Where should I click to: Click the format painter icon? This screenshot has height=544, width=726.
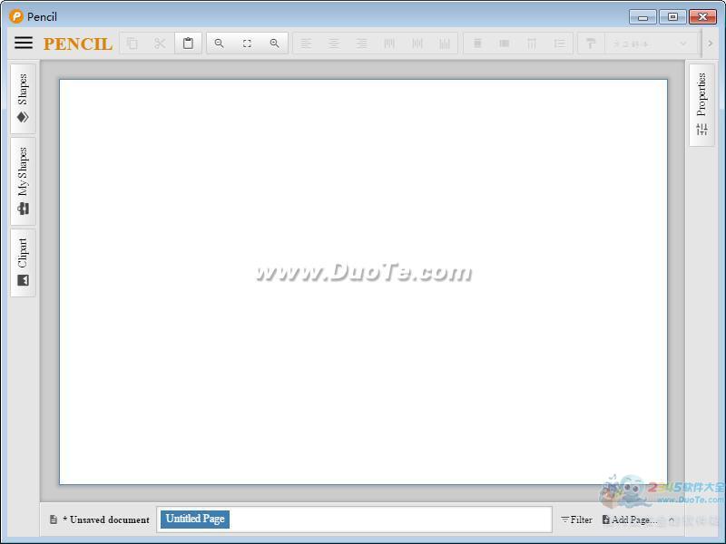pyautogui.click(x=591, y=44)
